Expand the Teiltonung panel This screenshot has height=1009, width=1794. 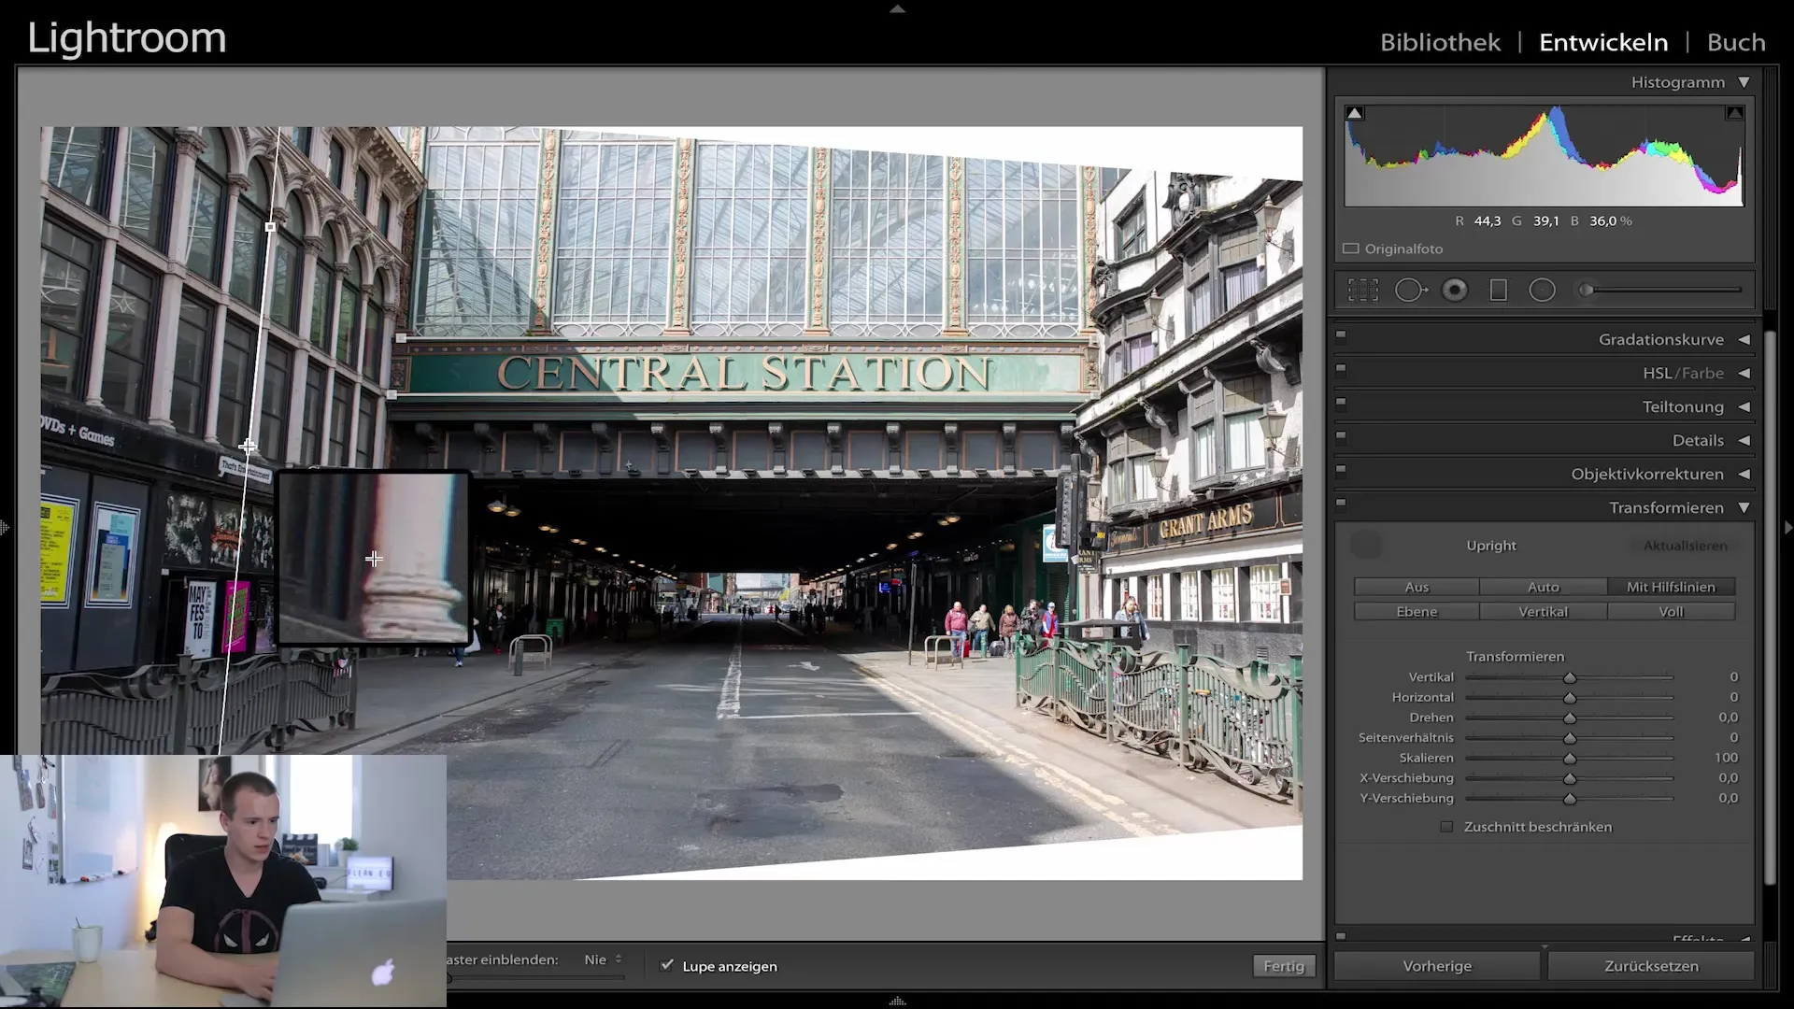point(1744,406)
